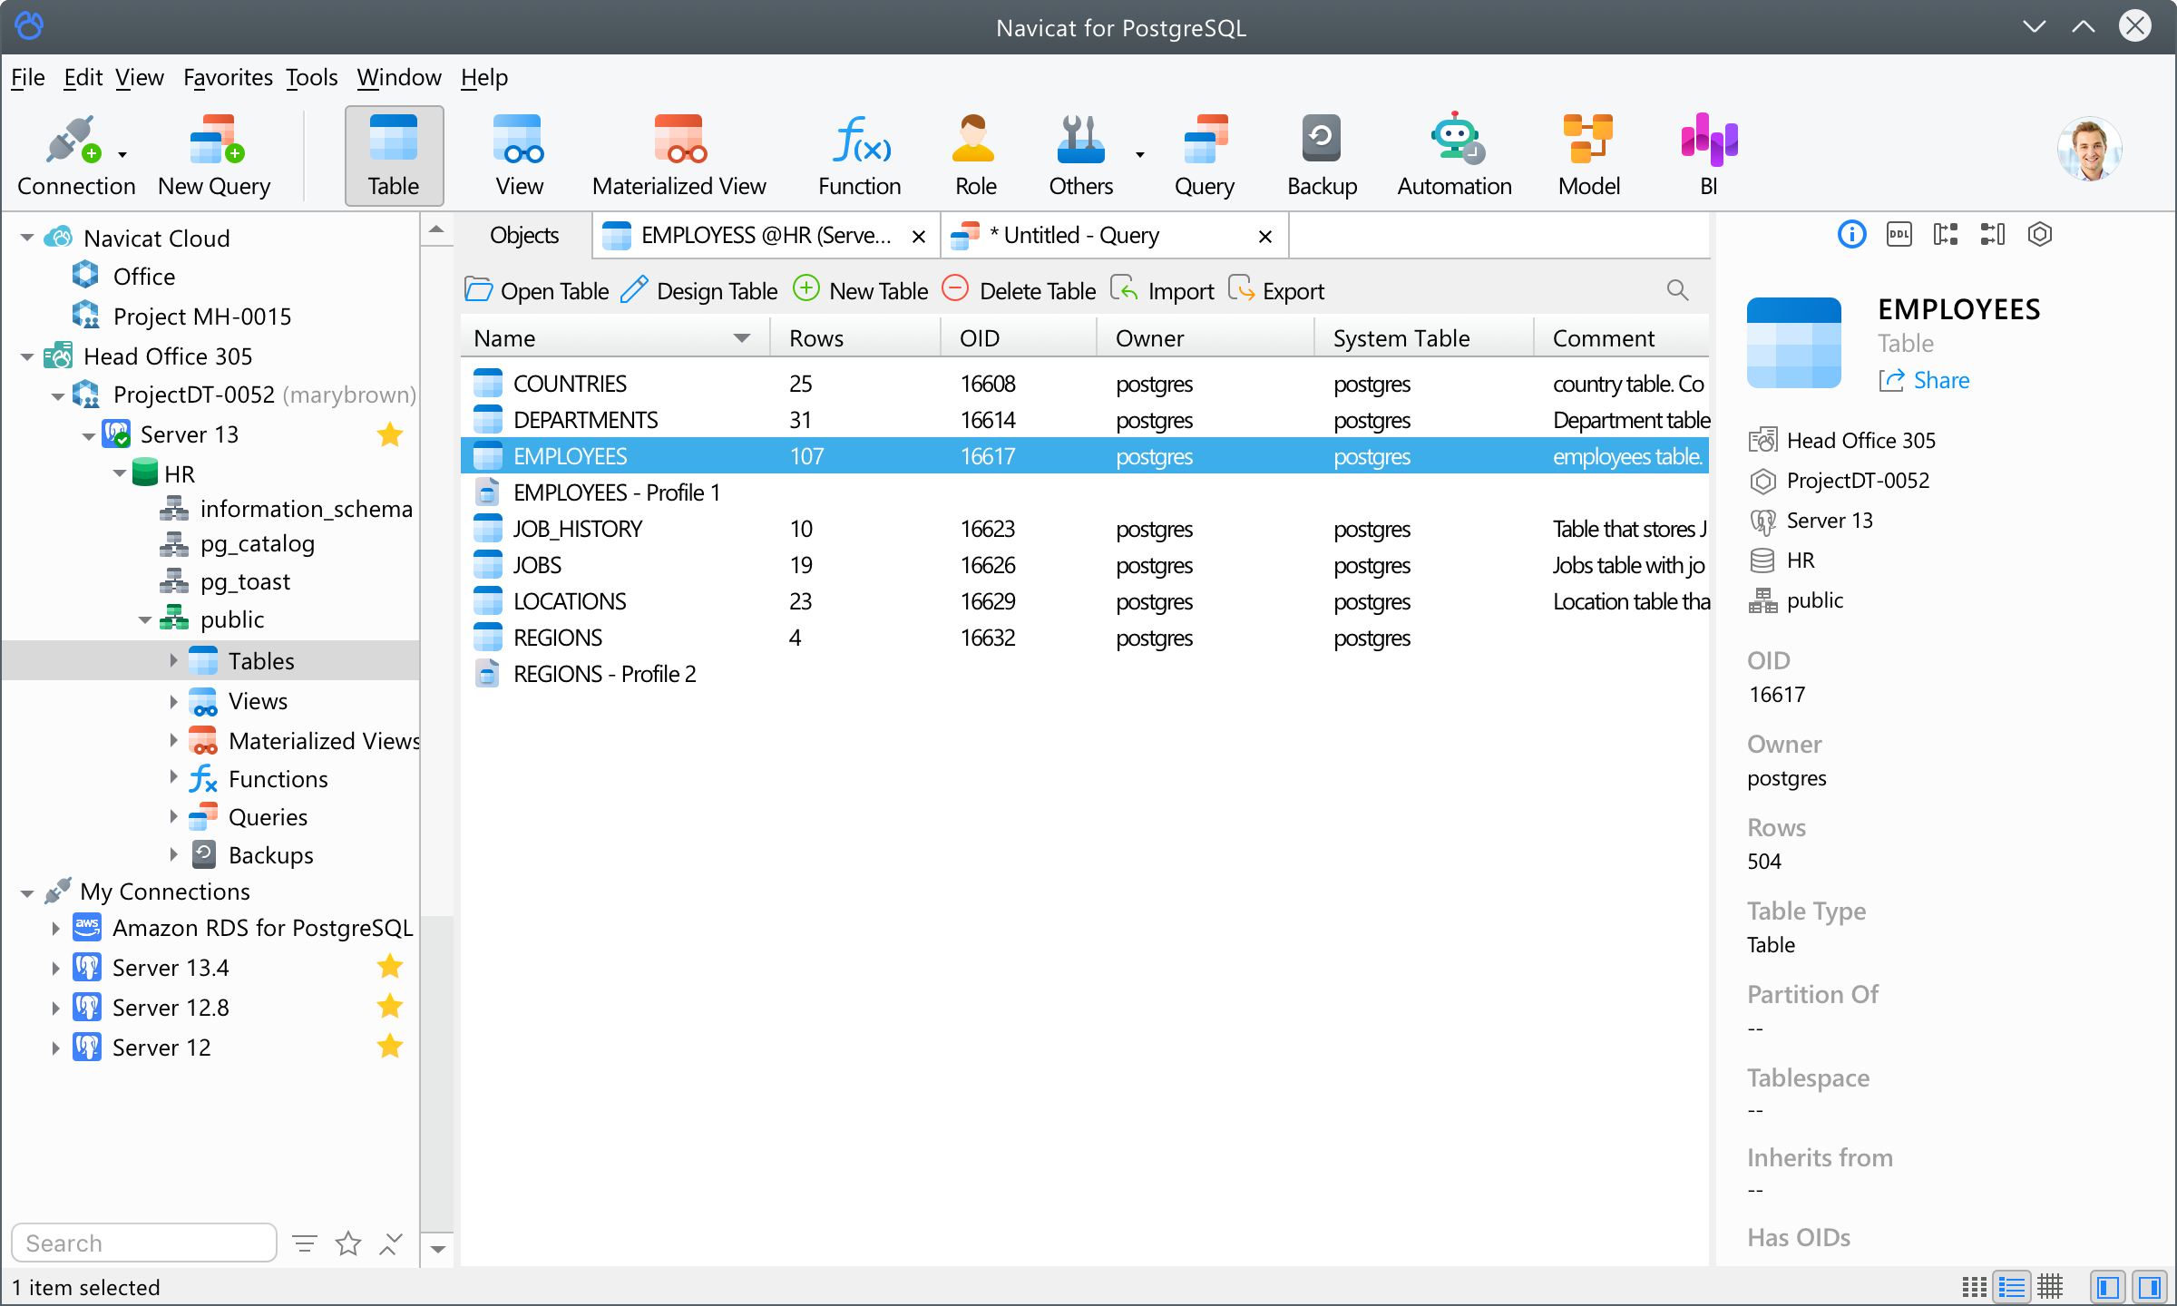Open the Tools menu
Viewport: 2177px width, 1306px height.
coord(311,78)
